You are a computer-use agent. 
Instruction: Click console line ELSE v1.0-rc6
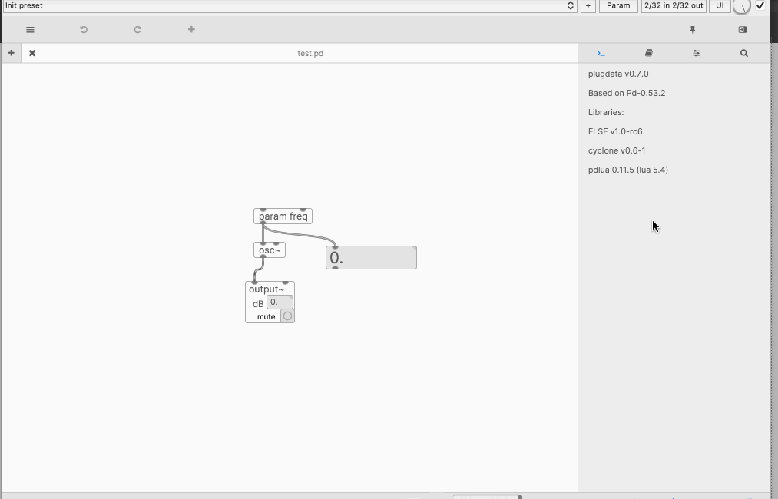[615, 131]
